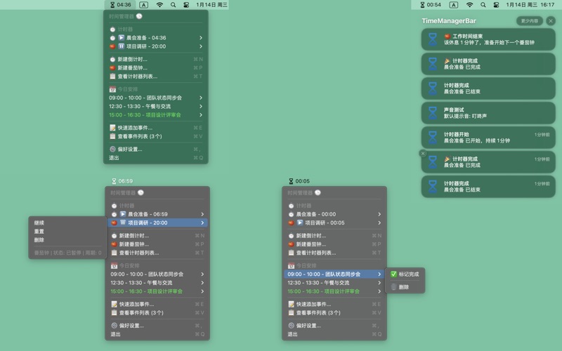The image size is (562, 351).
Task: Click date 1月14日 周三 16:17 in menu bar
Action: (530, 5)
